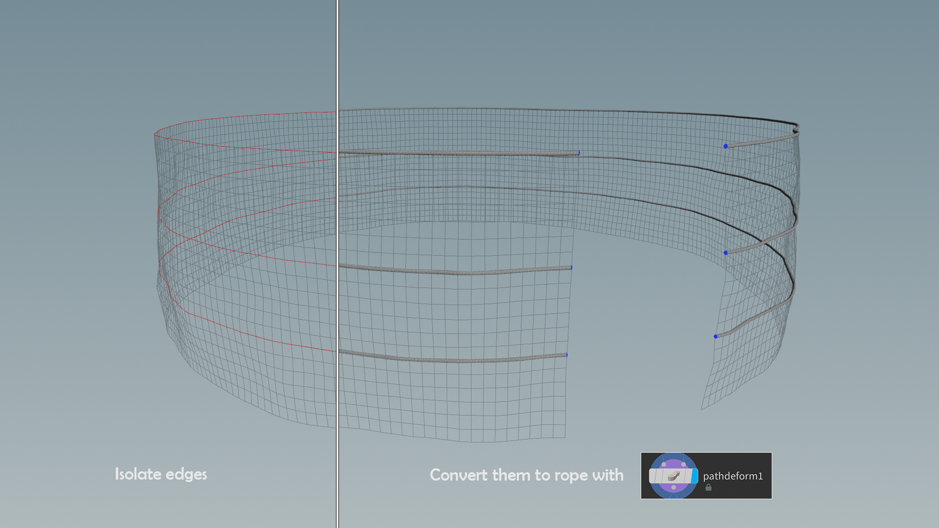Toggle the lock flag segment on pathdeform1
This screenshot has height=528, width=939.
659,476
